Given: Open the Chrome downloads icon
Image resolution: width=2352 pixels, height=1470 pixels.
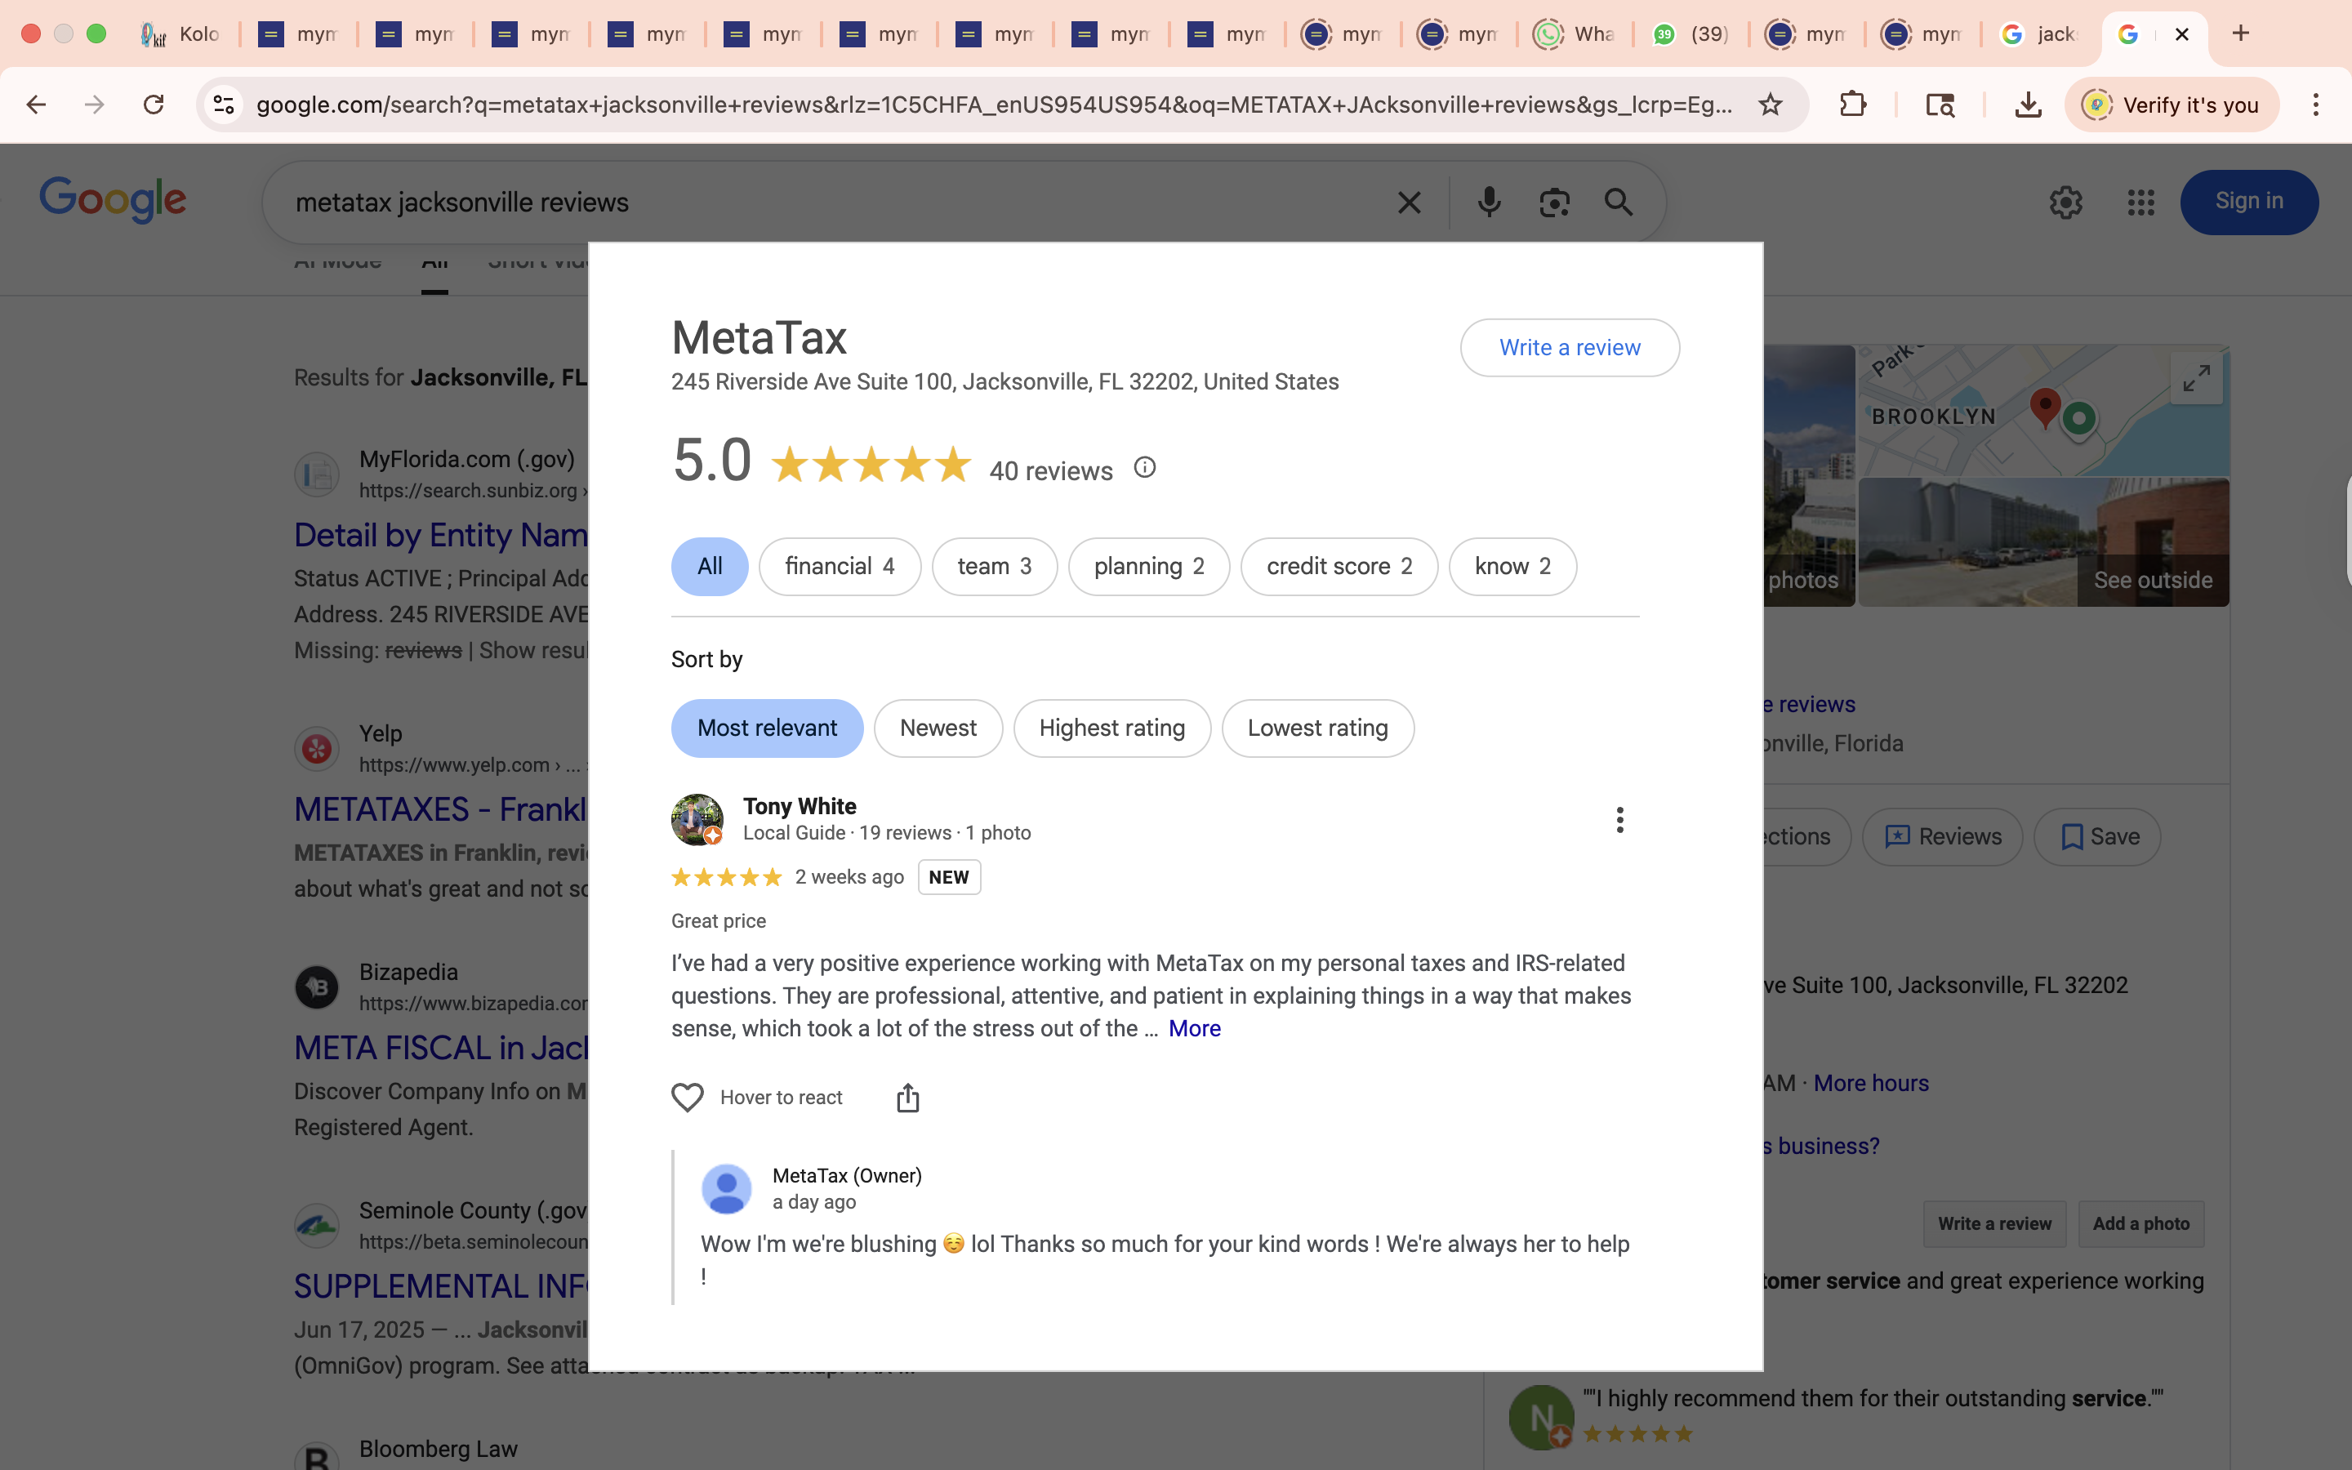Looking at the screenshot, I should [x=2028, y=104].
